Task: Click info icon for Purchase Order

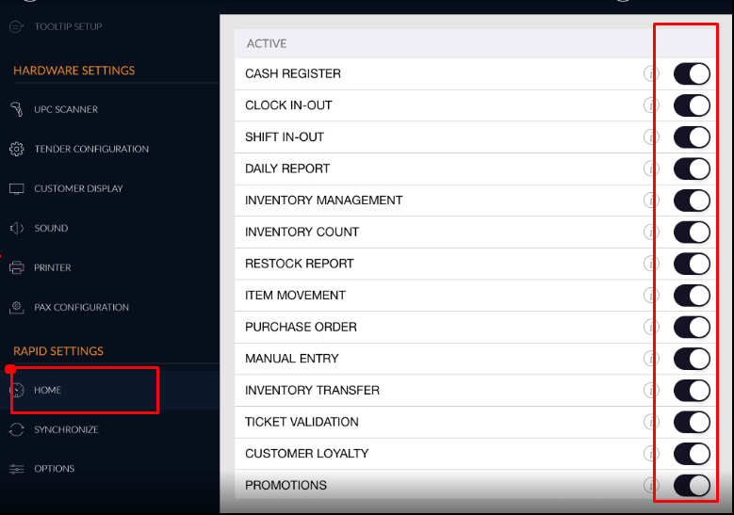Action: pos(650,327)
